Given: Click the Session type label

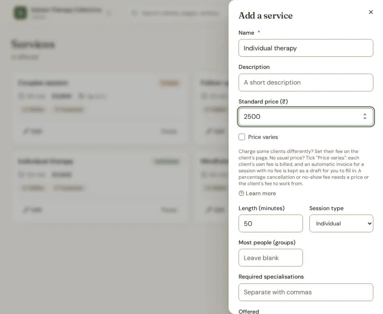Looking at the screenshot, I should pos(326,209).
